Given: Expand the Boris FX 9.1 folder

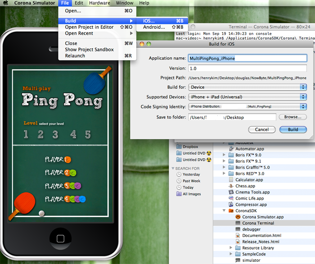Looking at the screenshot, I should pyautogui.click(x=224, y=161).
